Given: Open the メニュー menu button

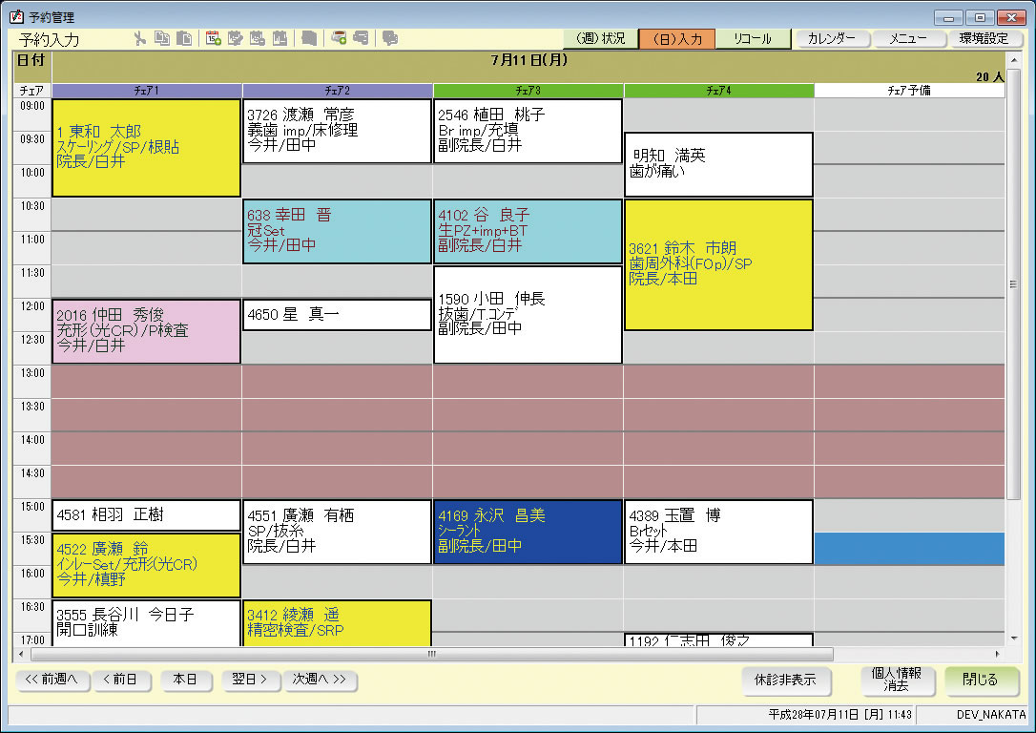Looking at the screenshot, I should point(908,39).
